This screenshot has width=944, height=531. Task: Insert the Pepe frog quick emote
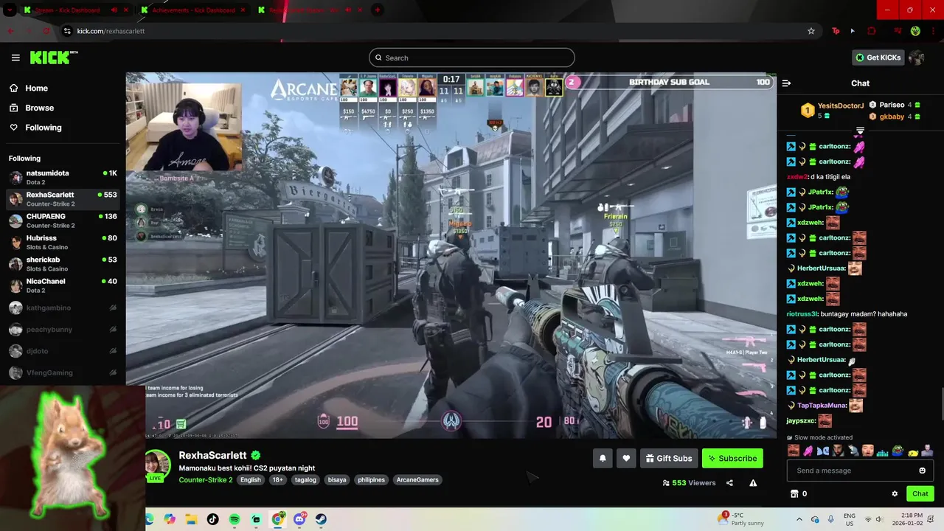coord(898,451)
